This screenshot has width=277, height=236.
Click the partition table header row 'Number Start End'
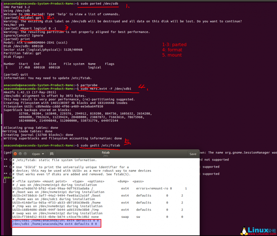59,64
